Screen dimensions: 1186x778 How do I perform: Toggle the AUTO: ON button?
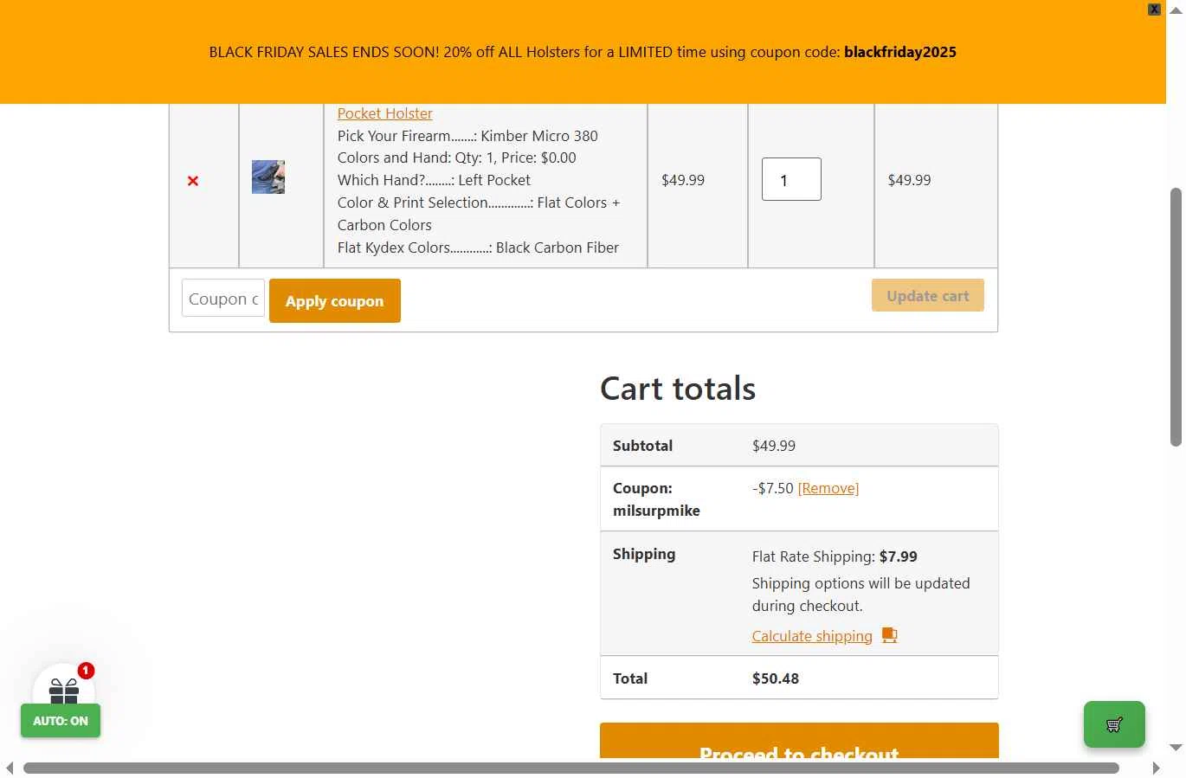pos(61,721)
